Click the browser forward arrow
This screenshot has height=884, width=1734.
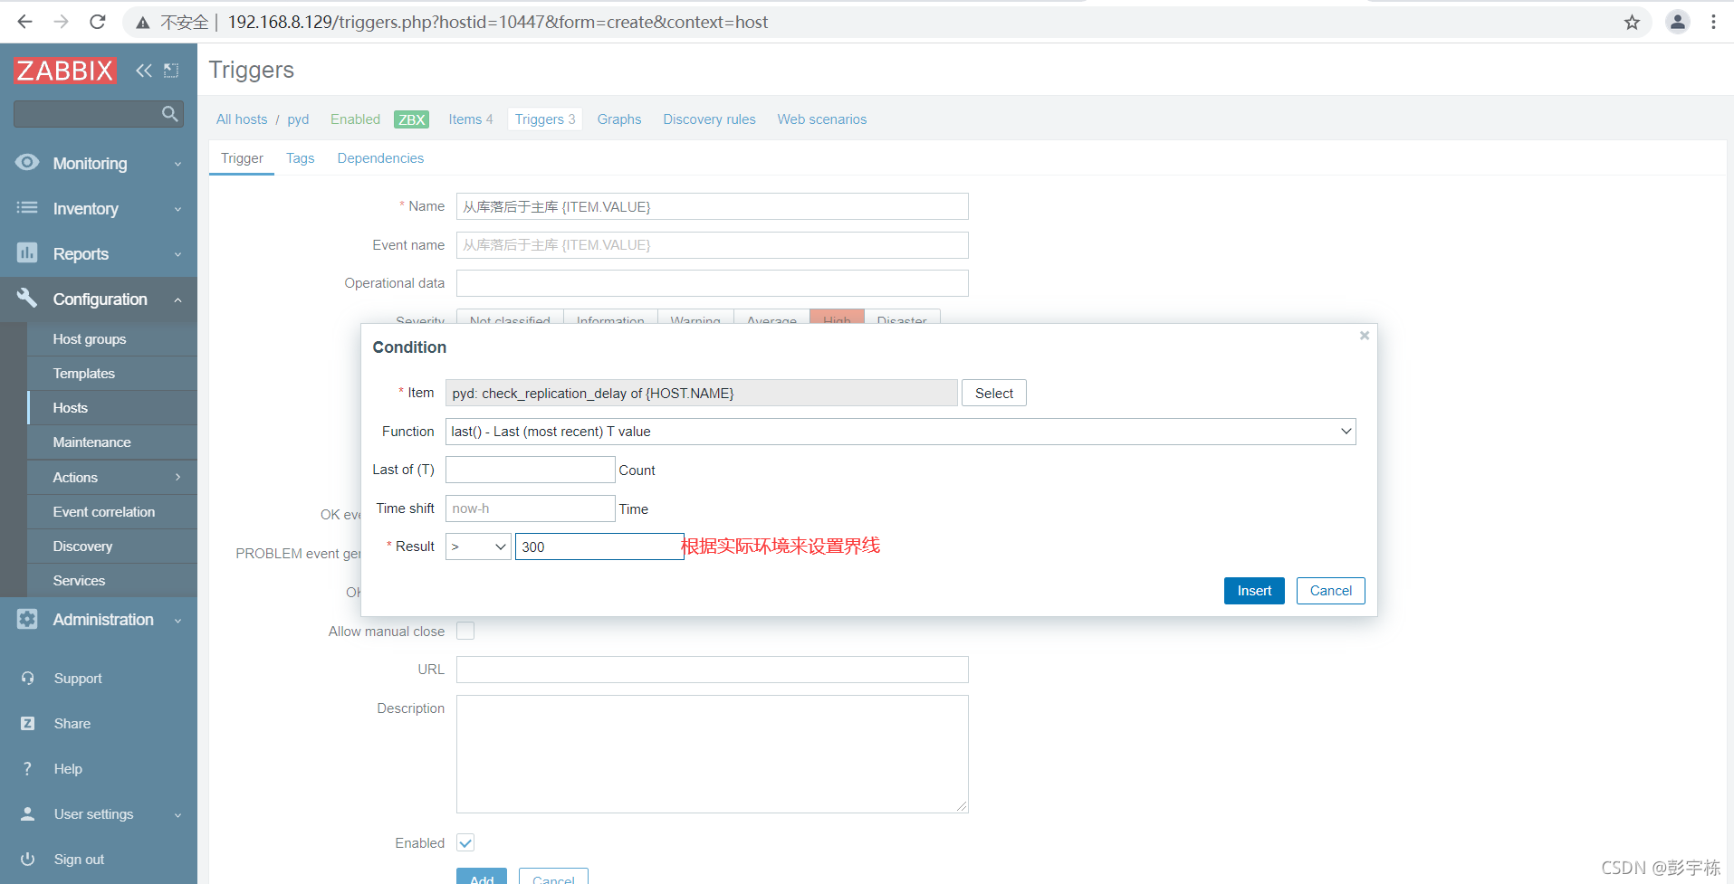[x=62, y=22]
